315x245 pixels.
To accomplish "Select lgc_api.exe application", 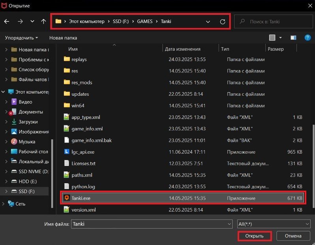I will pos(182,152).
